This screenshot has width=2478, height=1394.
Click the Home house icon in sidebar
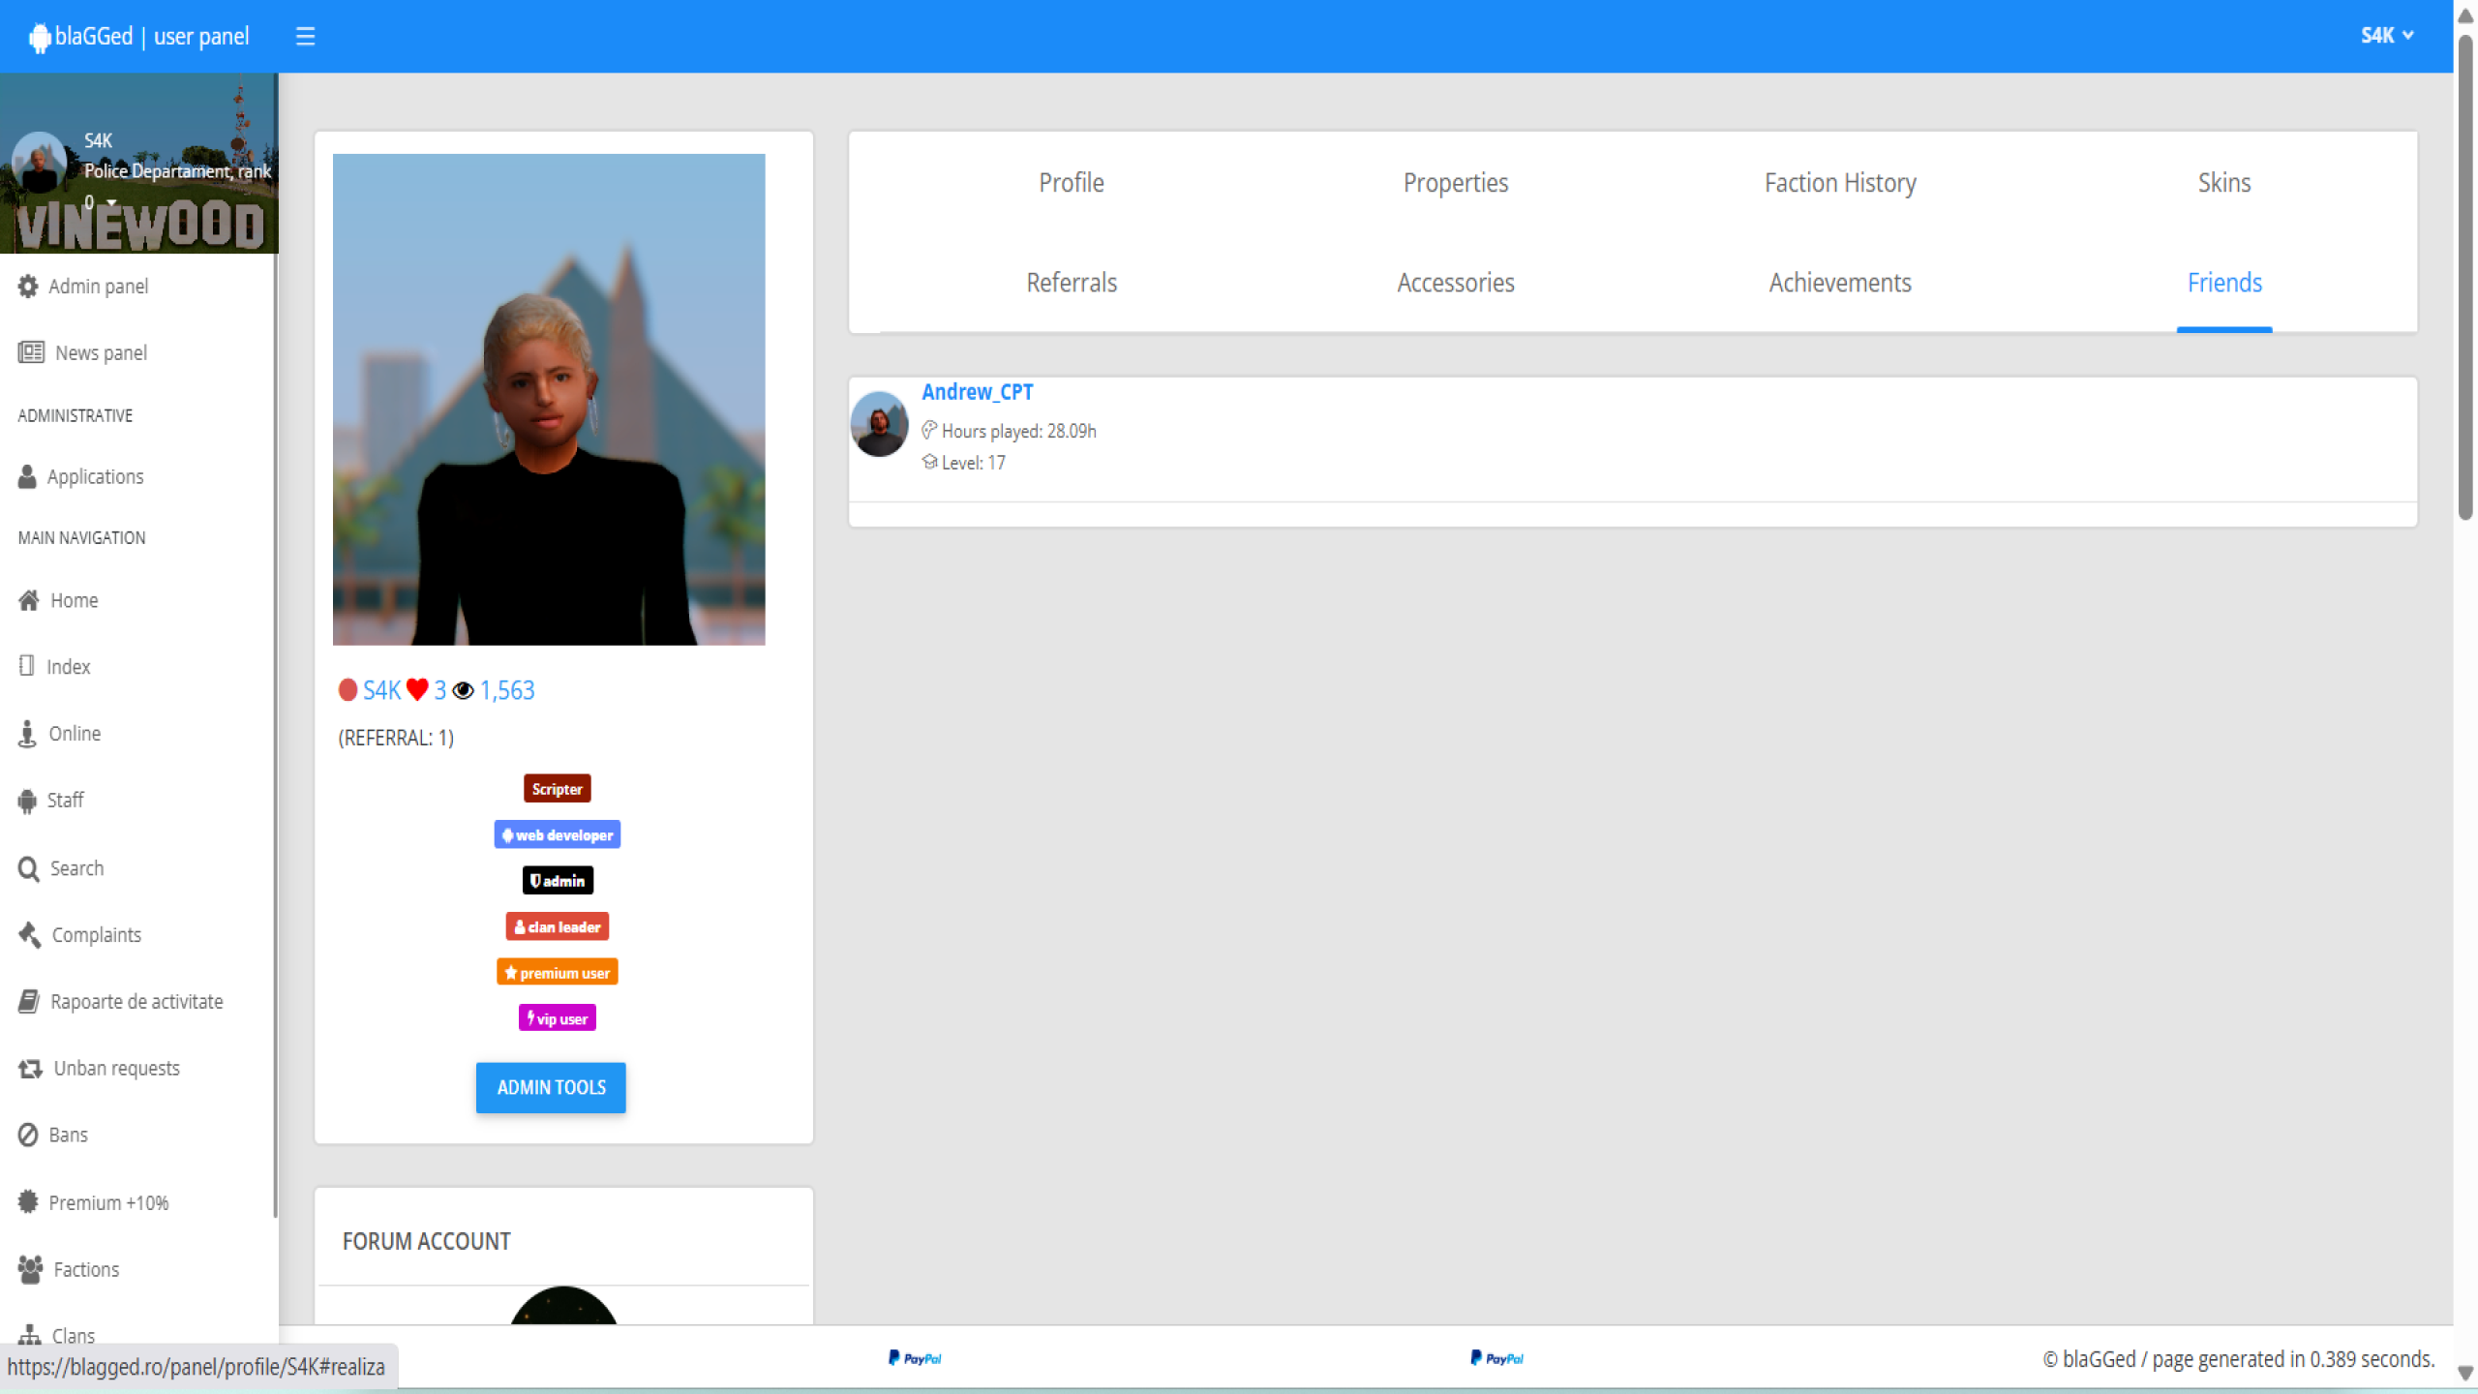tap(29, 600)
